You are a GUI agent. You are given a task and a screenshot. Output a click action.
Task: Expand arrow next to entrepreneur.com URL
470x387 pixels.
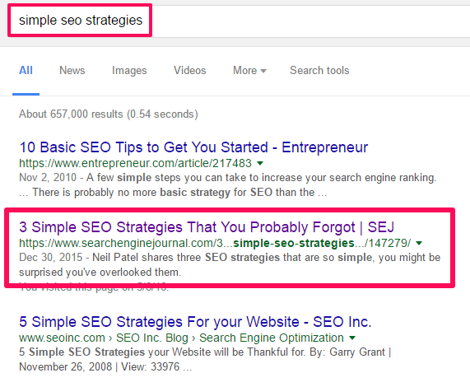260,163
